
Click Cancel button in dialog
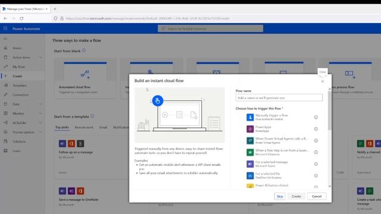(317, 196)
